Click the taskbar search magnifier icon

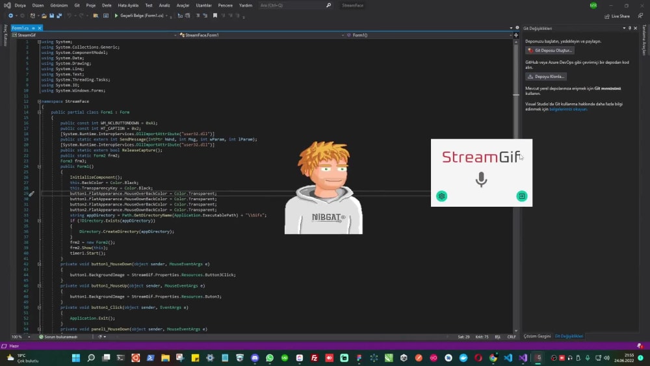tap(91, 358)
